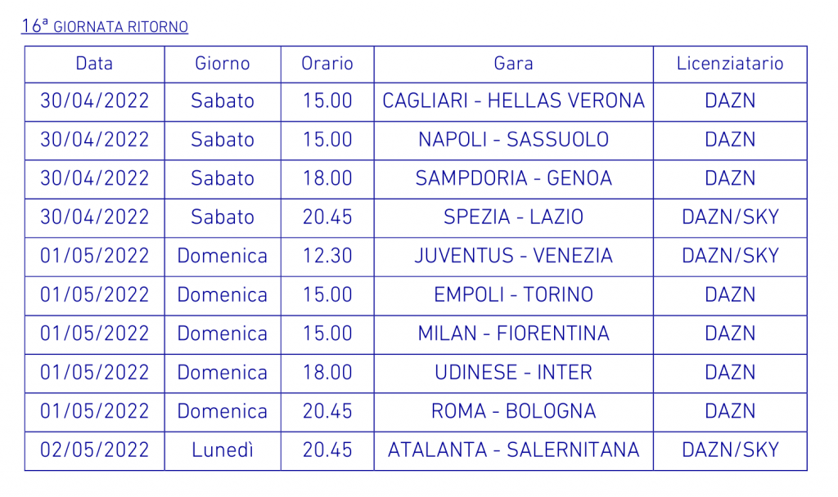This screenshot has width=838, height=497.
Task: Click the Gara column header
Action: click(x=514, y=64)
